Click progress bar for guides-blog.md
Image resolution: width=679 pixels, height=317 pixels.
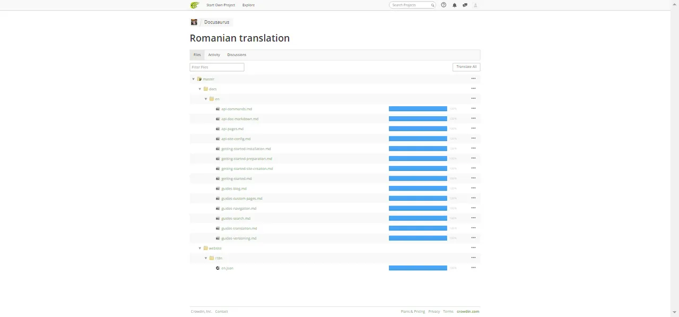(x=418, y=188)
